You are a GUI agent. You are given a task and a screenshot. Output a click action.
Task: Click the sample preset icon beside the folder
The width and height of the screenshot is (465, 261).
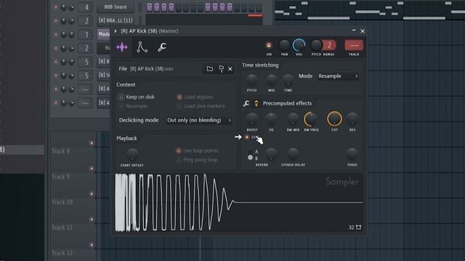pyautogui.click(x=221, y=69)
